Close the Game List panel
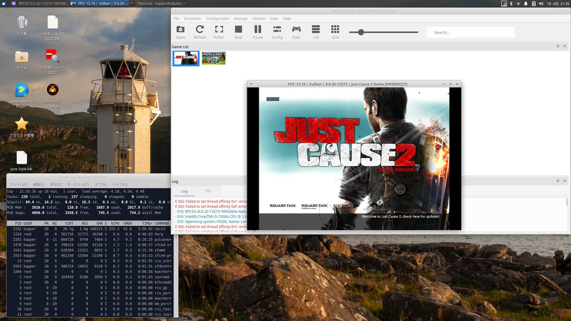Screen dimensions: 571x321 (x=565, y=46)
